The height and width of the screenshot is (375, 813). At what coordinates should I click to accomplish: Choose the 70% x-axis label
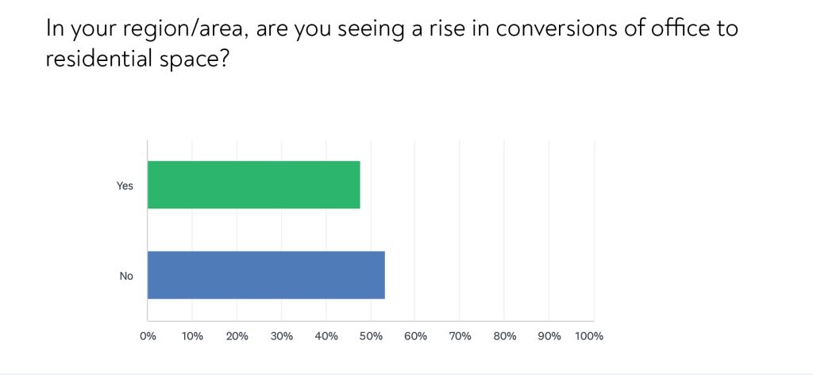[x=460, y=336]
